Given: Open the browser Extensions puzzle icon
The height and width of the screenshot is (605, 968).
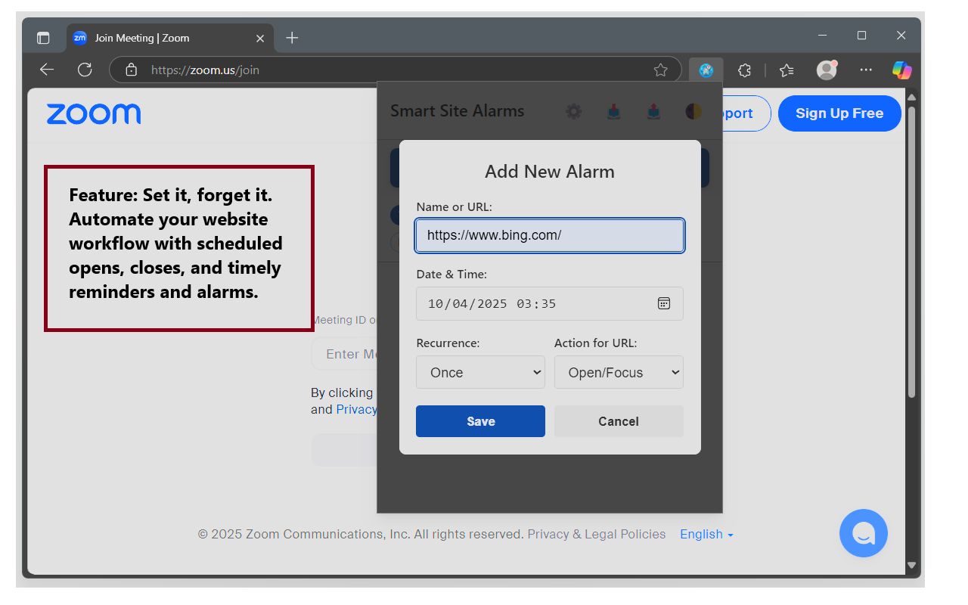Looking at the screenshot, I should 744,70.
